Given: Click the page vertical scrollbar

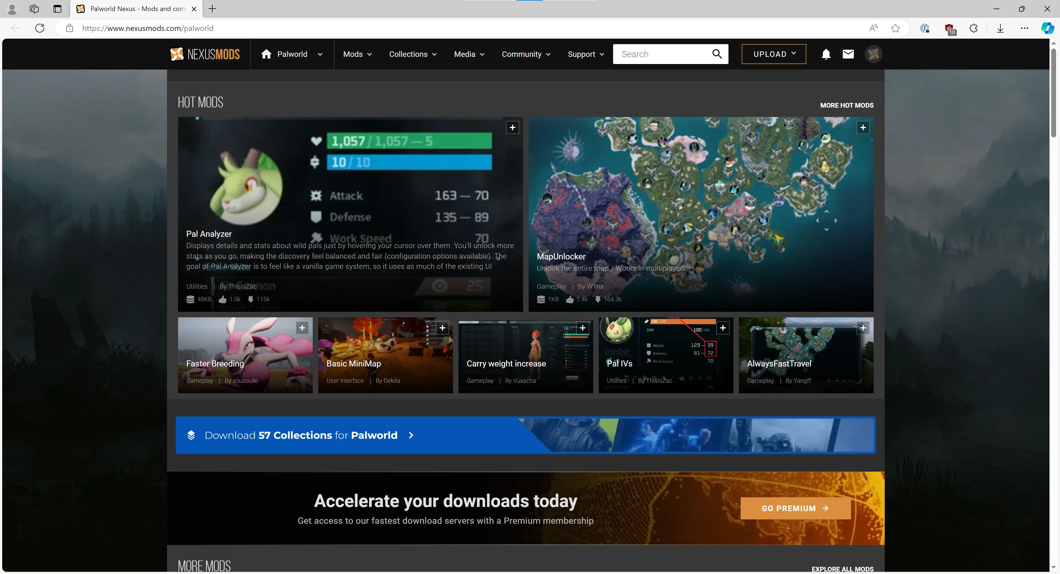Looking at the screenshot, I should tap(1053, 93).
